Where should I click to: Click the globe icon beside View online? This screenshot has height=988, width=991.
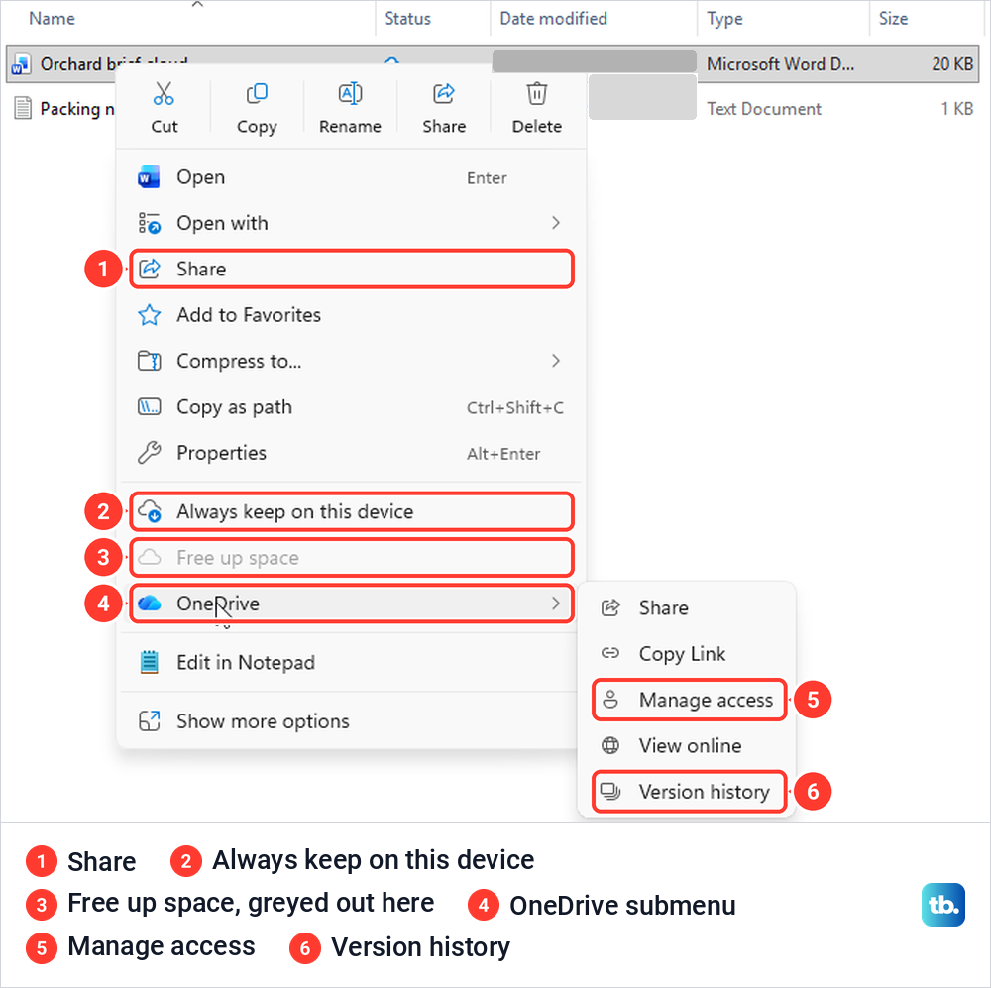(x=609, y=745)
